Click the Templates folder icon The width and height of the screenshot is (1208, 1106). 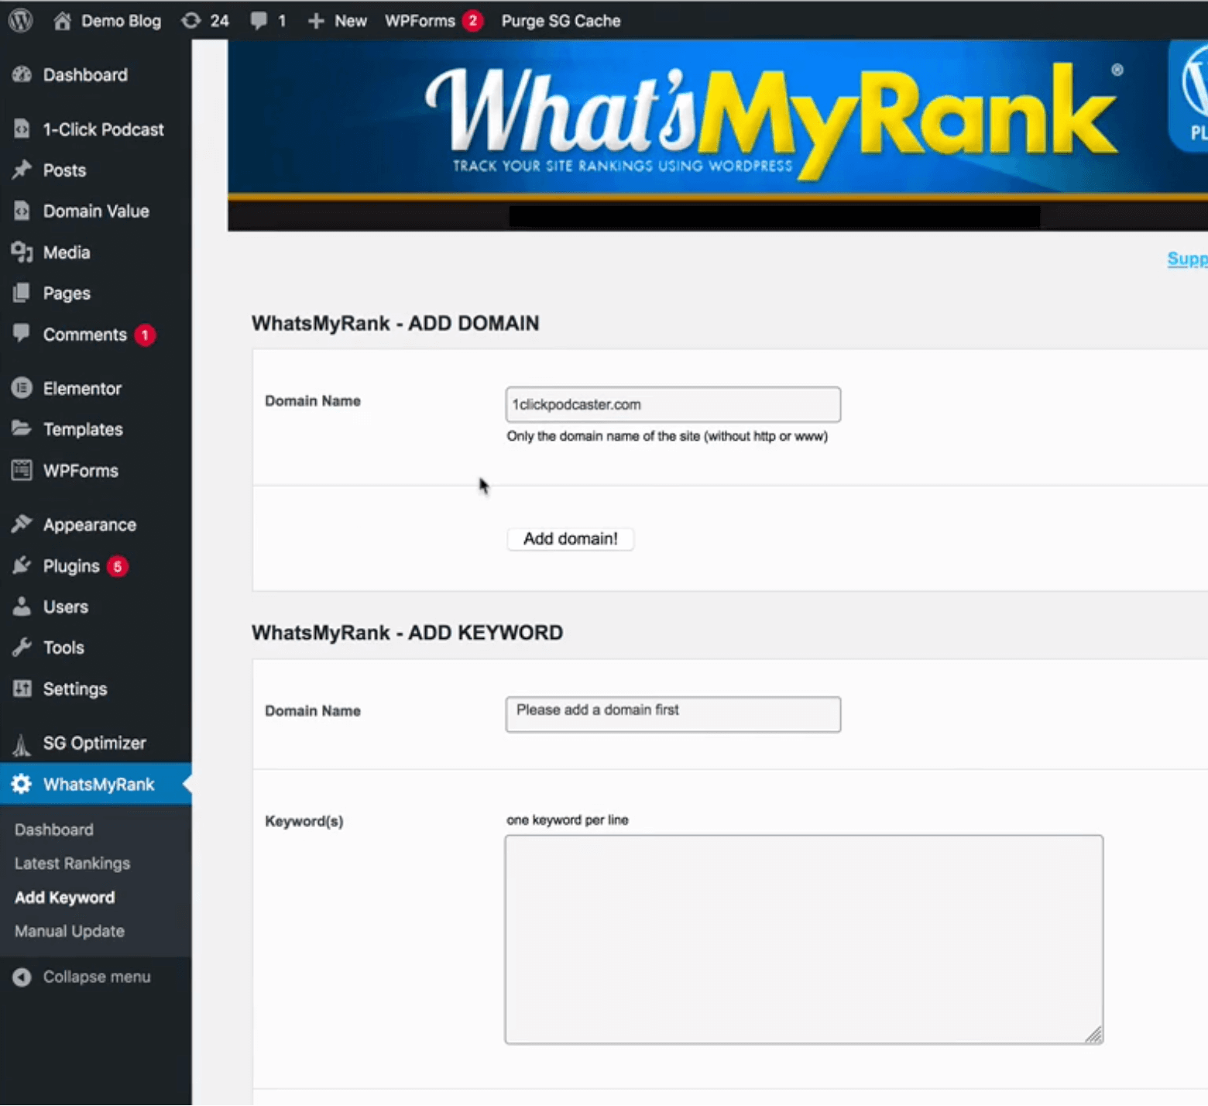[x=22, y=428]
